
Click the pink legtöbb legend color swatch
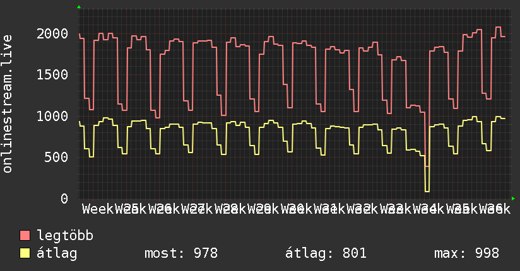(x=25, y=236)
